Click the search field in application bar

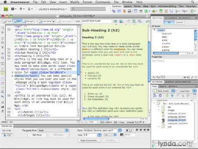(88, 9)
